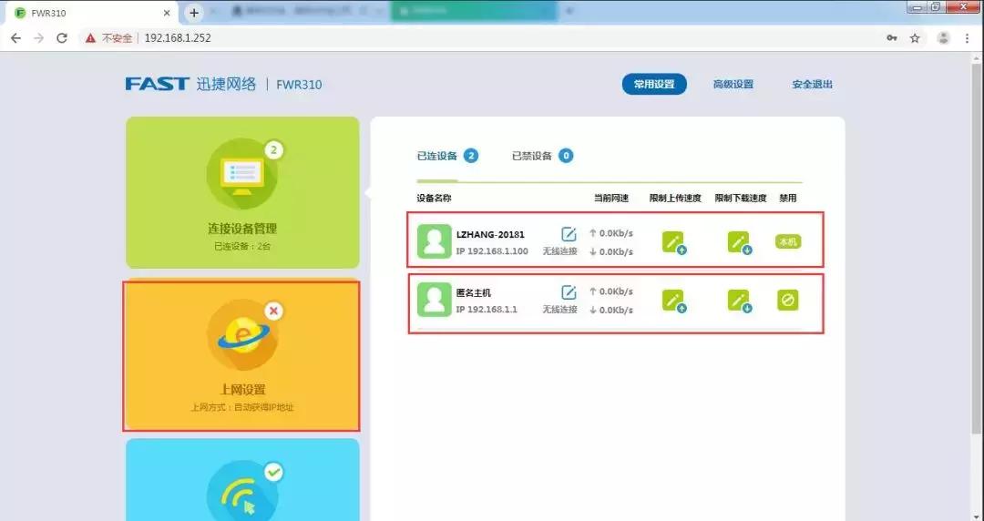Click device name LZHANG-20181
984x521 pixels.
[490, 234]
